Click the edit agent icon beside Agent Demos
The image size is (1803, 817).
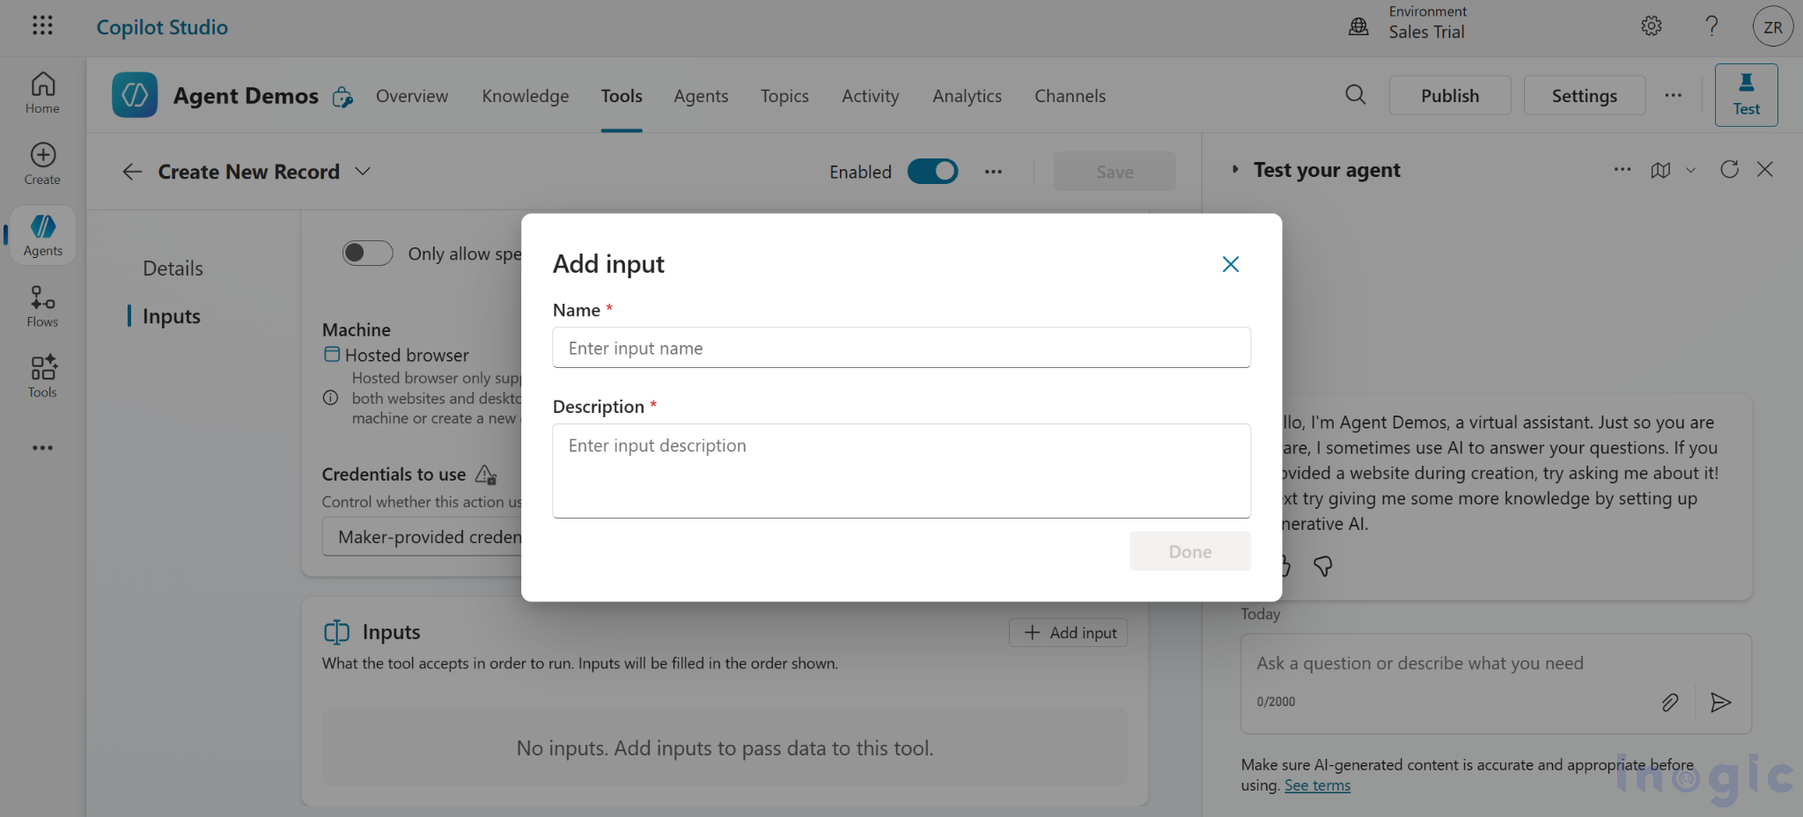tap(342, 97)
